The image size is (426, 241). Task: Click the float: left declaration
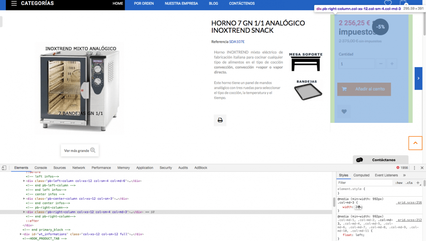354,235
